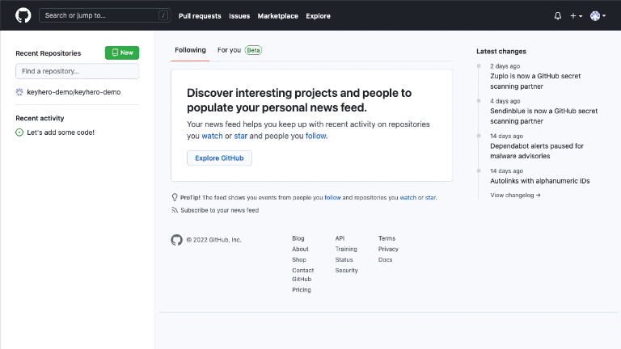Open the Blog footer link
This screenshot has height=349, width=621.
298,238
